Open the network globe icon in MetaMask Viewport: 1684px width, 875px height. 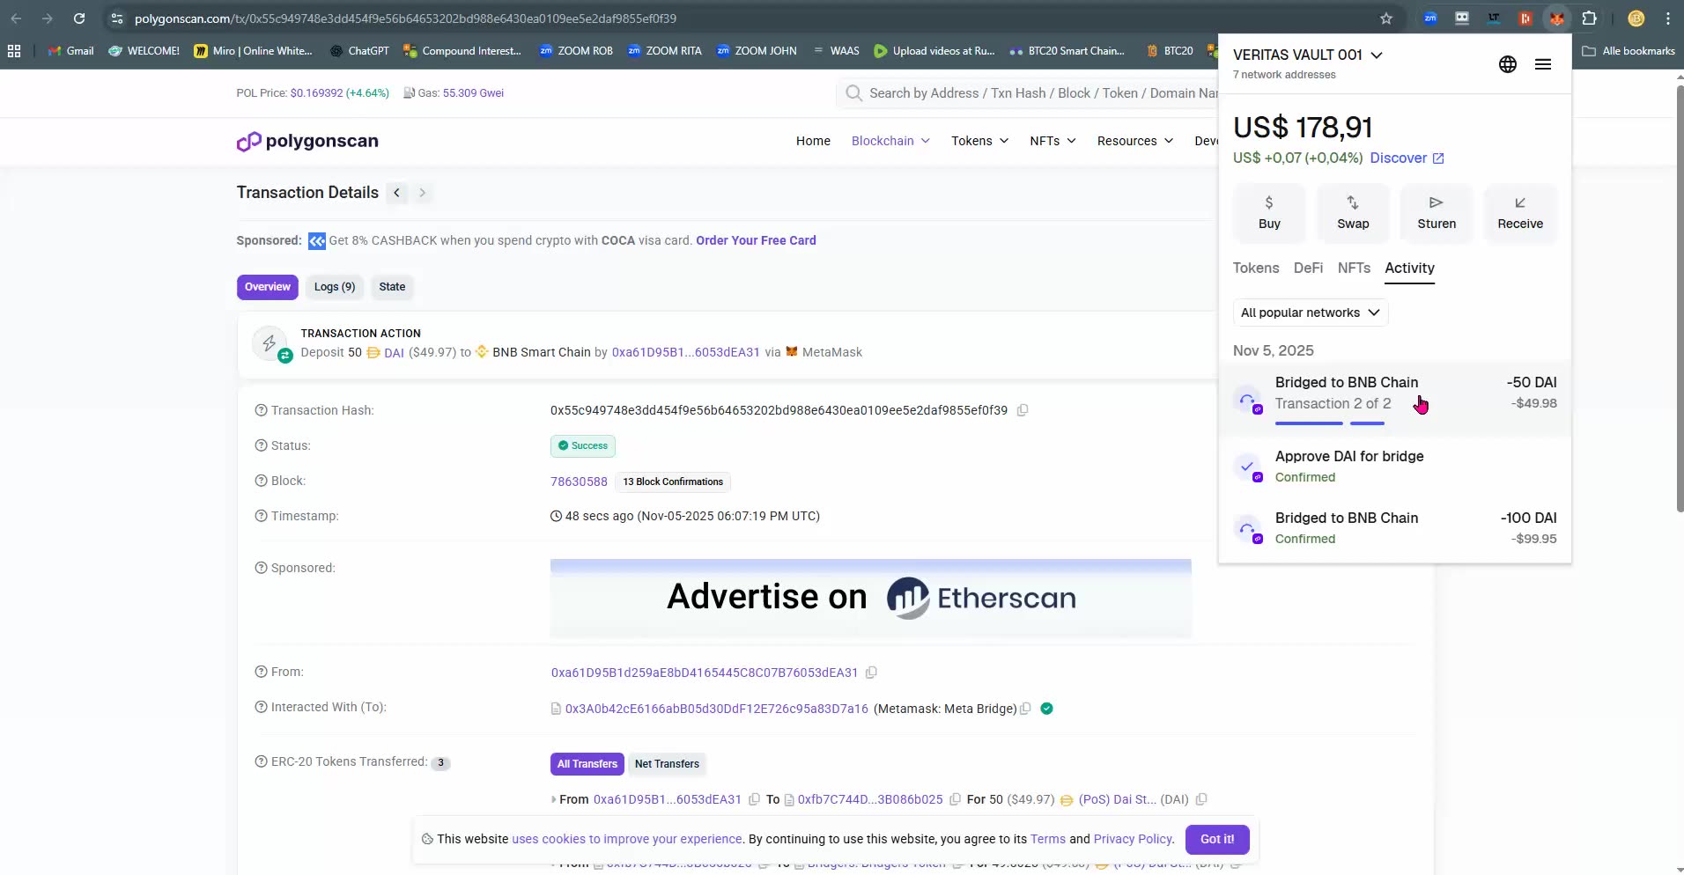tap(1507, 63)
